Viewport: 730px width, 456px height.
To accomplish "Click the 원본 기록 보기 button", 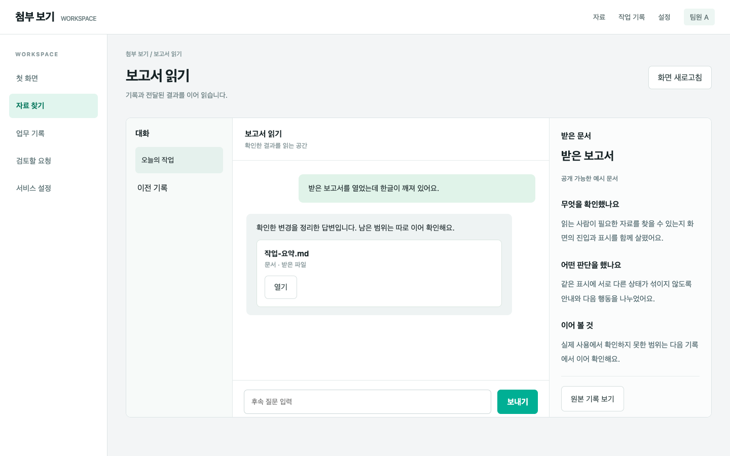I will [593, 399].
